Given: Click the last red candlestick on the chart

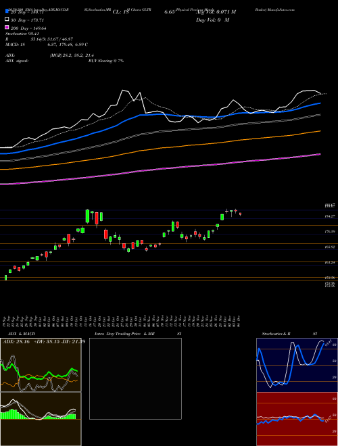Looking at the screenshot, I should [241, 214].
